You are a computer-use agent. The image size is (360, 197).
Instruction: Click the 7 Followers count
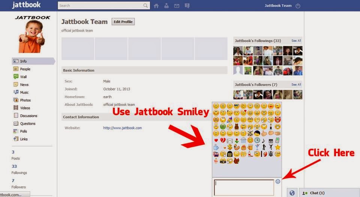click(13, 180)
